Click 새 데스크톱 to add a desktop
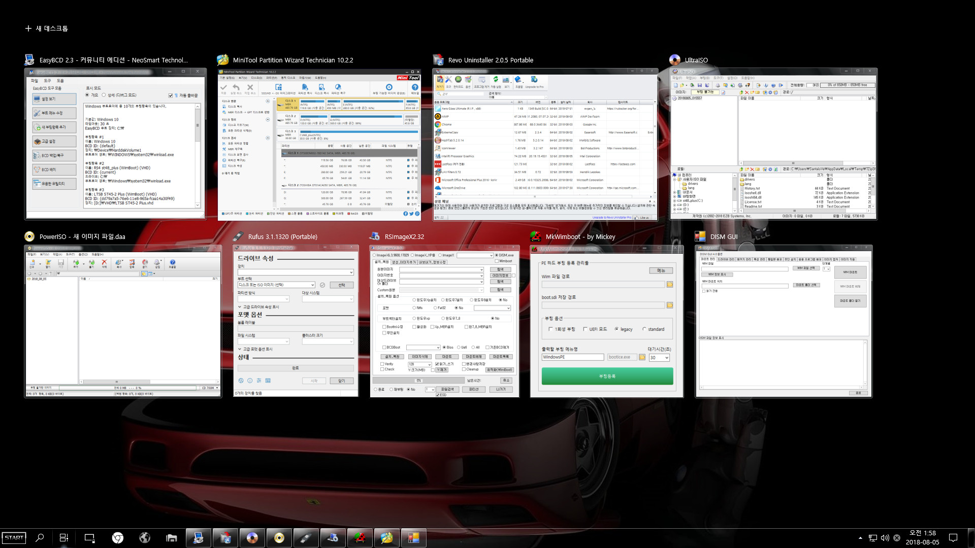975x548 pixels. [46, 28]
